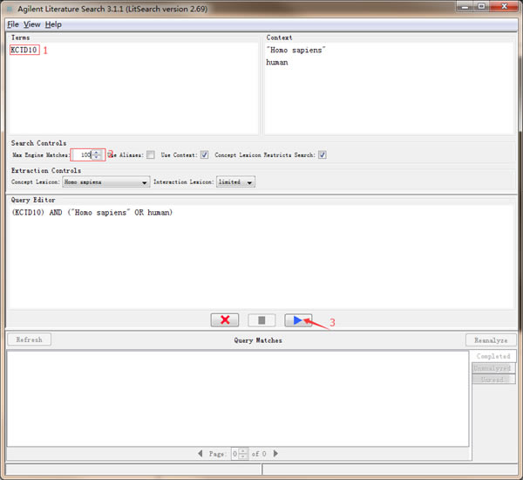Start the search with the blue play button
The height and width of the screenshot is (480, 523).
pos(298,320)
